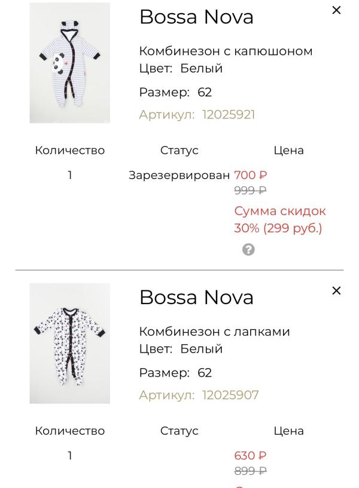359x488 pixels.
Task: Open the Bossa Nova brand link on first item
Action: [194, 17]
